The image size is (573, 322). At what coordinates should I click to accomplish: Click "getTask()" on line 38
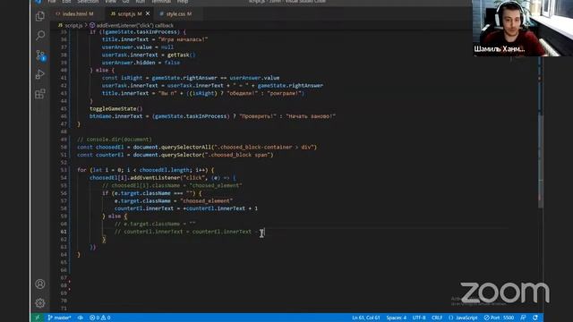pyautogui.click(x=181, y=55)
